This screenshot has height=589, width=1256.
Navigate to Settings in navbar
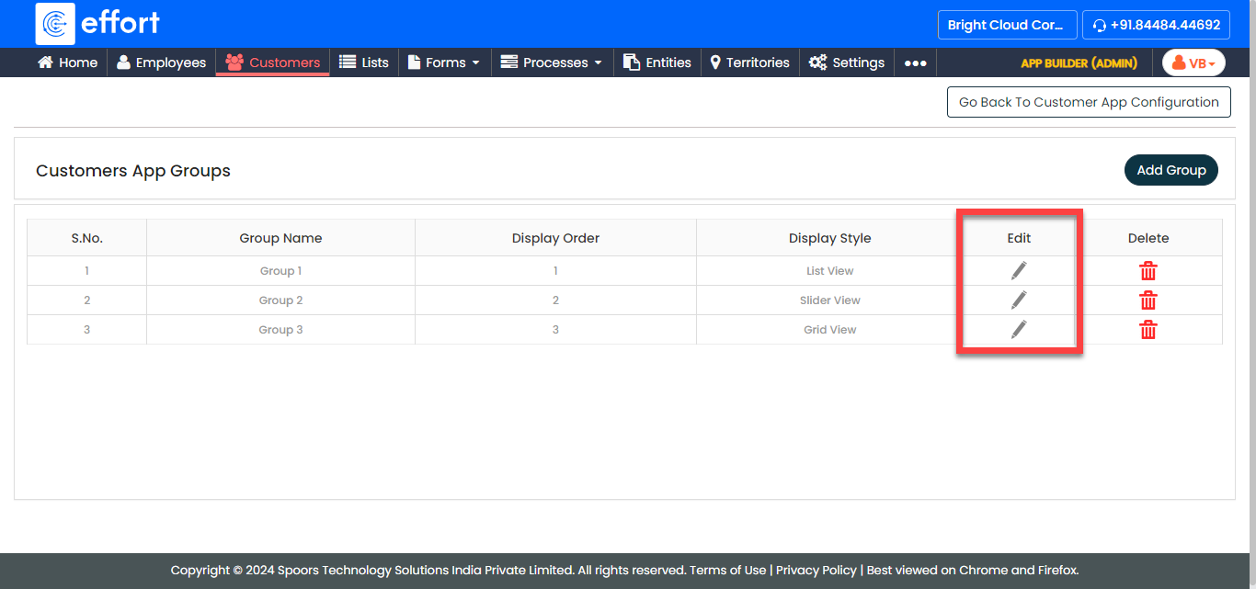(847, 62)
